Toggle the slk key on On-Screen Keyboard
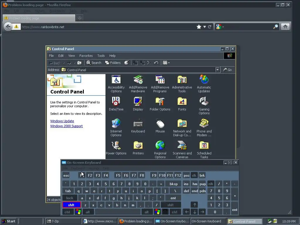Screen dimensions: 300x225 coord(194,175)
